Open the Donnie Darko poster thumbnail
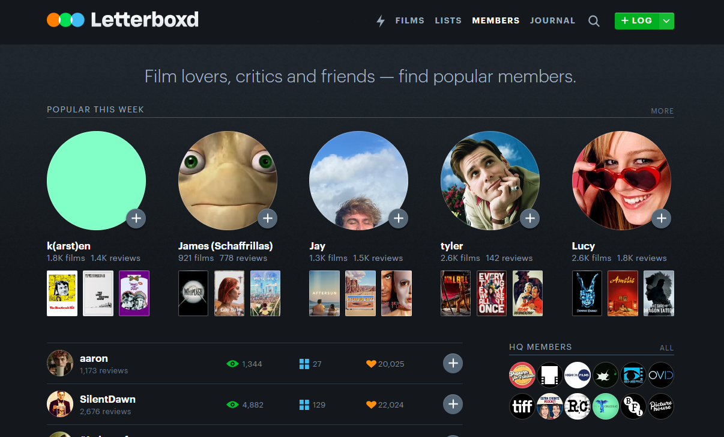The width and height of the screenshot is (724, 437). pyautogui.click(x=587, y=293)
